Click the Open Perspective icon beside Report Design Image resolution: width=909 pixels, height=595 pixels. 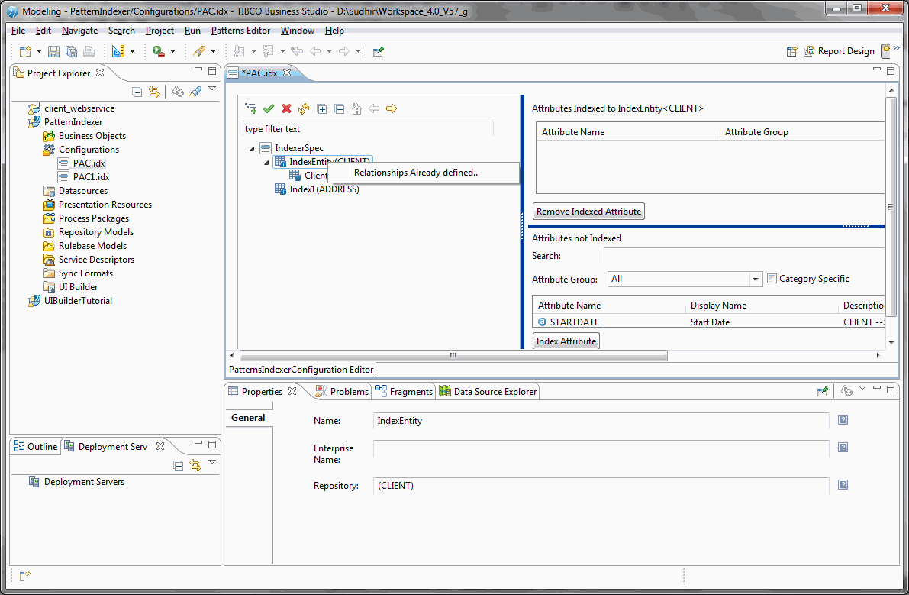(791, 52)
